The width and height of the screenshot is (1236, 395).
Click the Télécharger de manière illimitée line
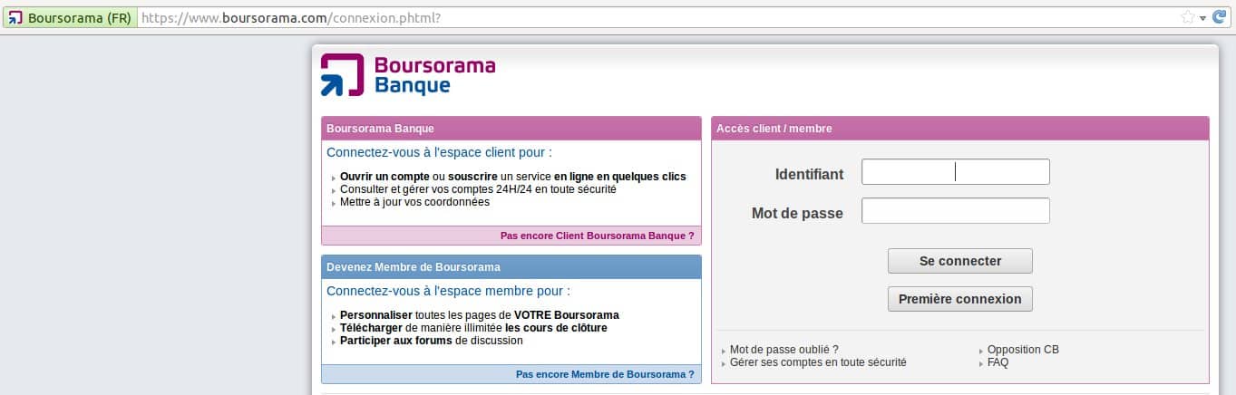473,328
